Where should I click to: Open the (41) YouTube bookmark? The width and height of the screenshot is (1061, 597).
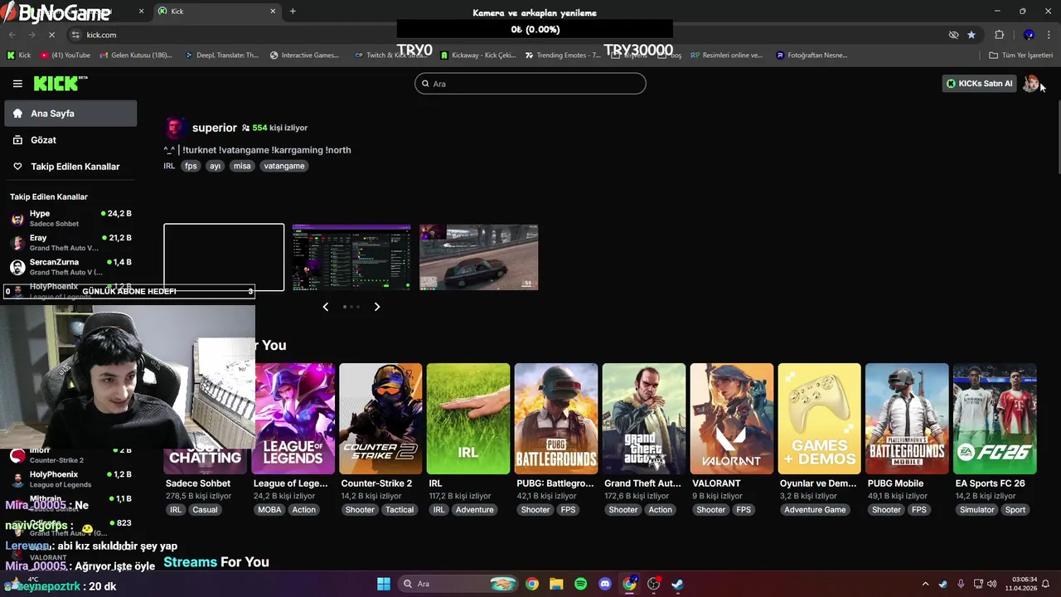65,56
